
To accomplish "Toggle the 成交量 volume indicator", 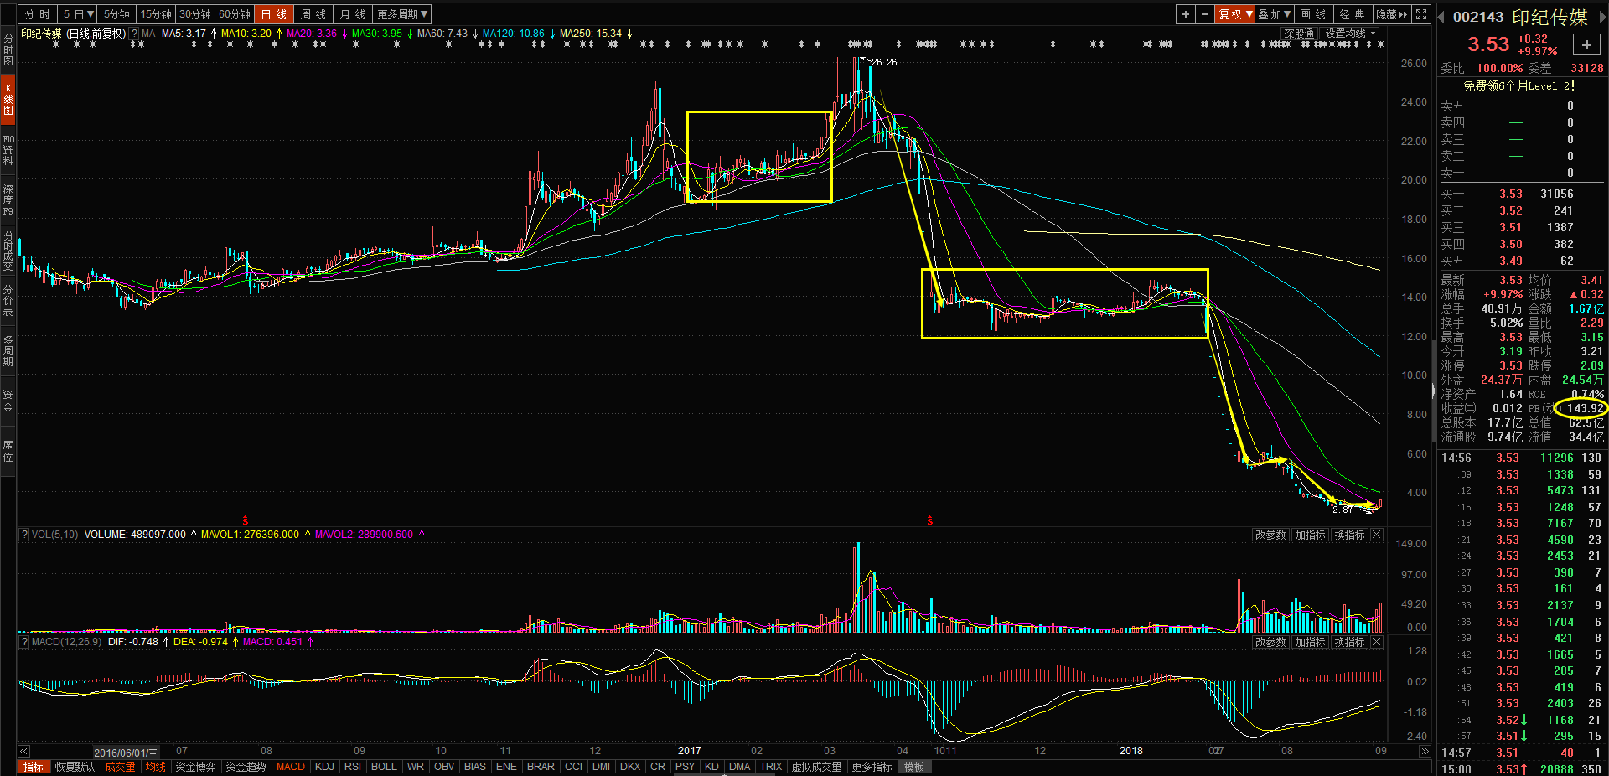I will pyautogui.click(x=120, y=767).
